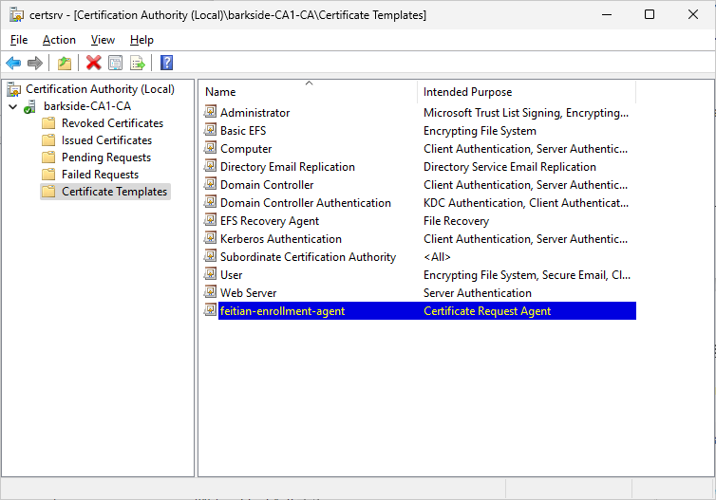Screen dimensions: 716x500
Task: Open the View menu
Action: click(103, 40)
